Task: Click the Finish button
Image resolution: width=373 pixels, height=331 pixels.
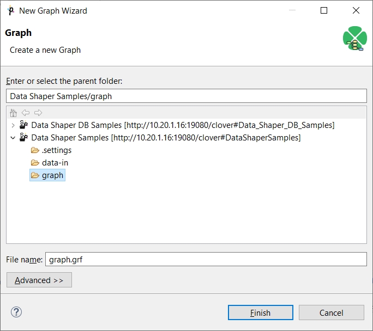Action: coord(261,312)
